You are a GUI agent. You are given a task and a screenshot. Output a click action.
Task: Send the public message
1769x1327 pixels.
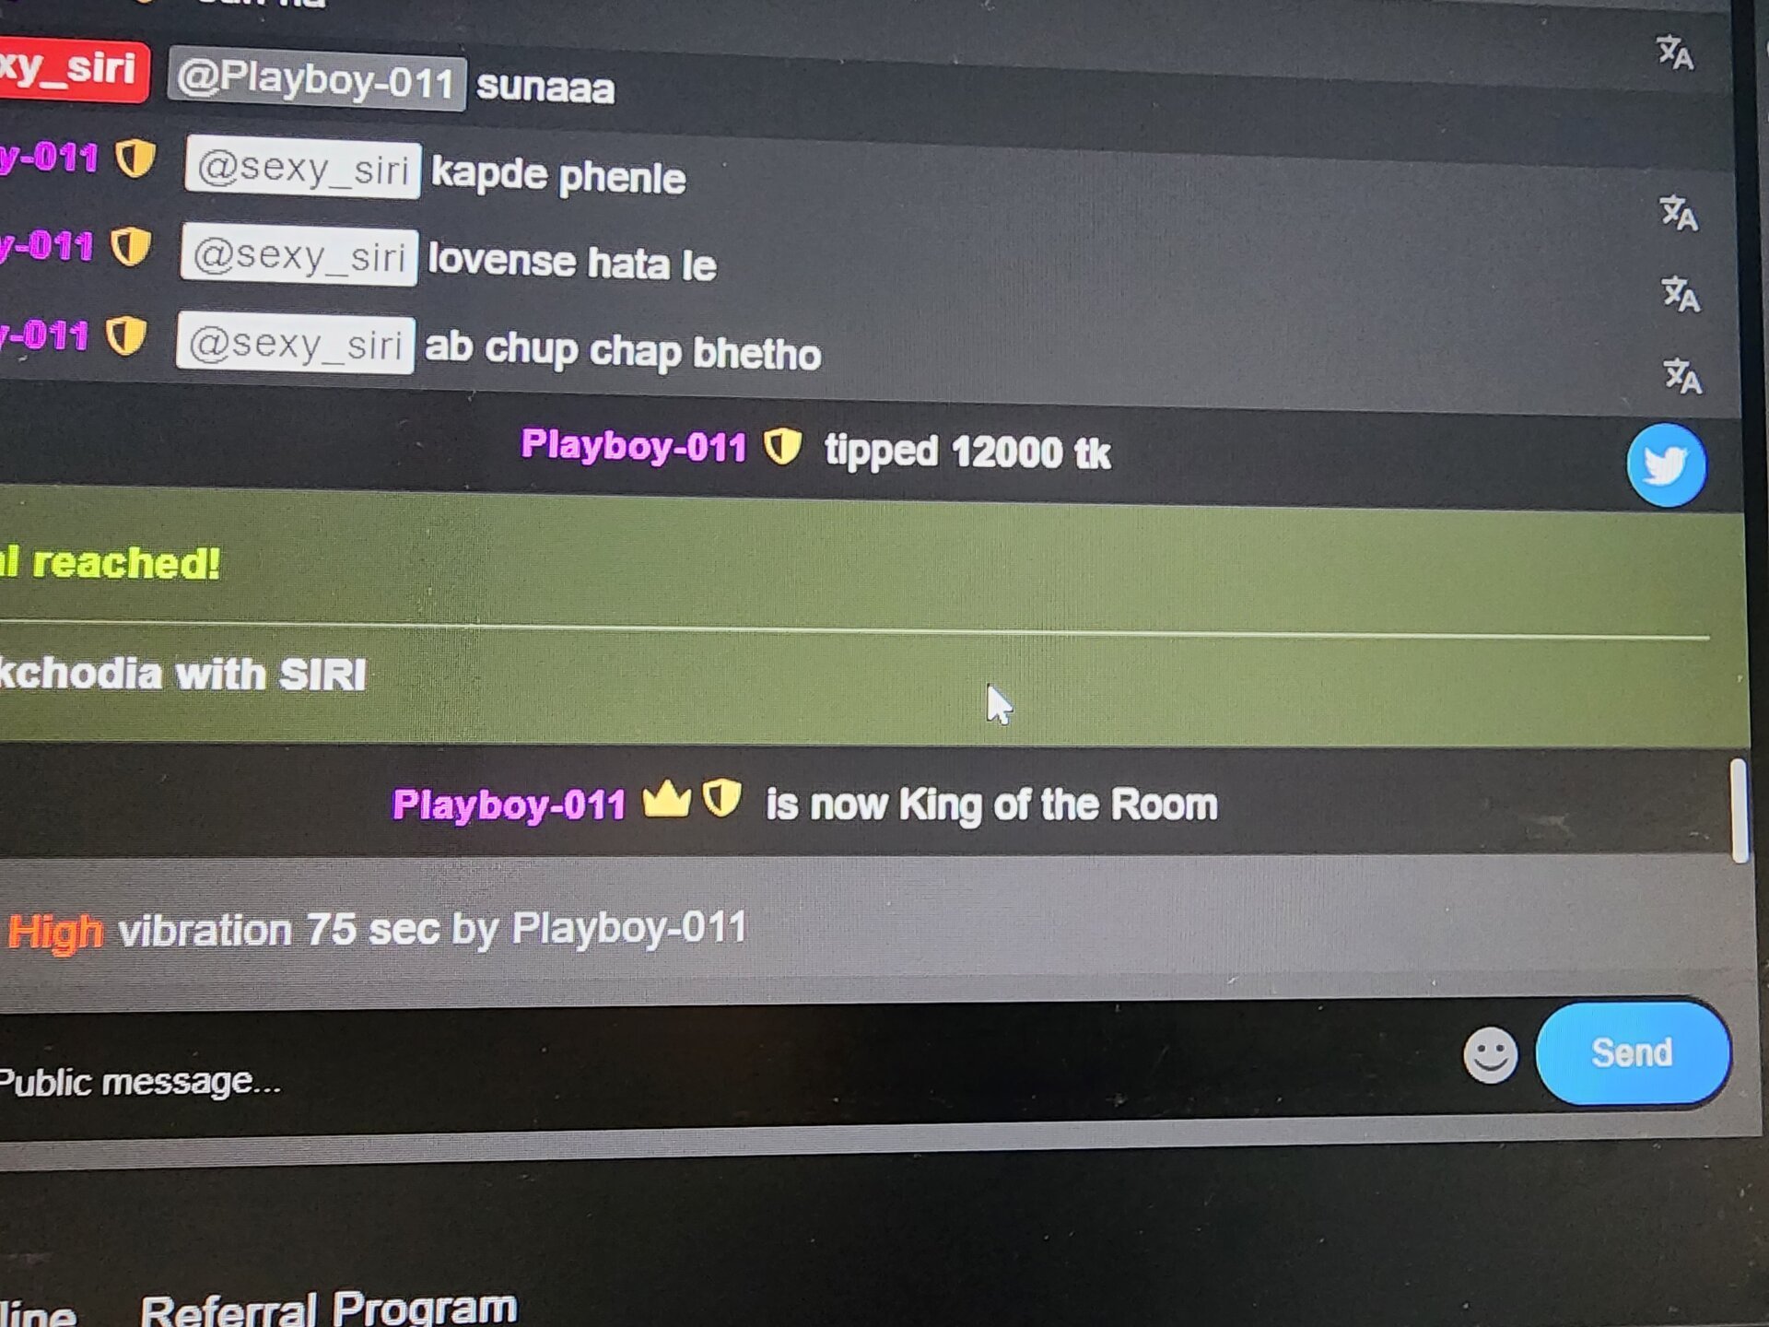[x=1633, y=1052]
